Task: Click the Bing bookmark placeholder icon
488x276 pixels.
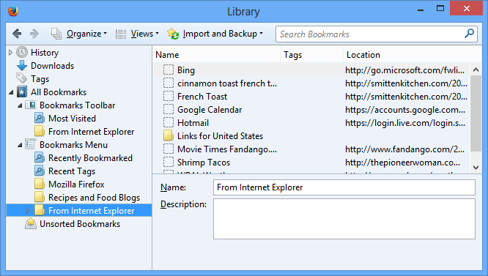Action: pos(169,70)
